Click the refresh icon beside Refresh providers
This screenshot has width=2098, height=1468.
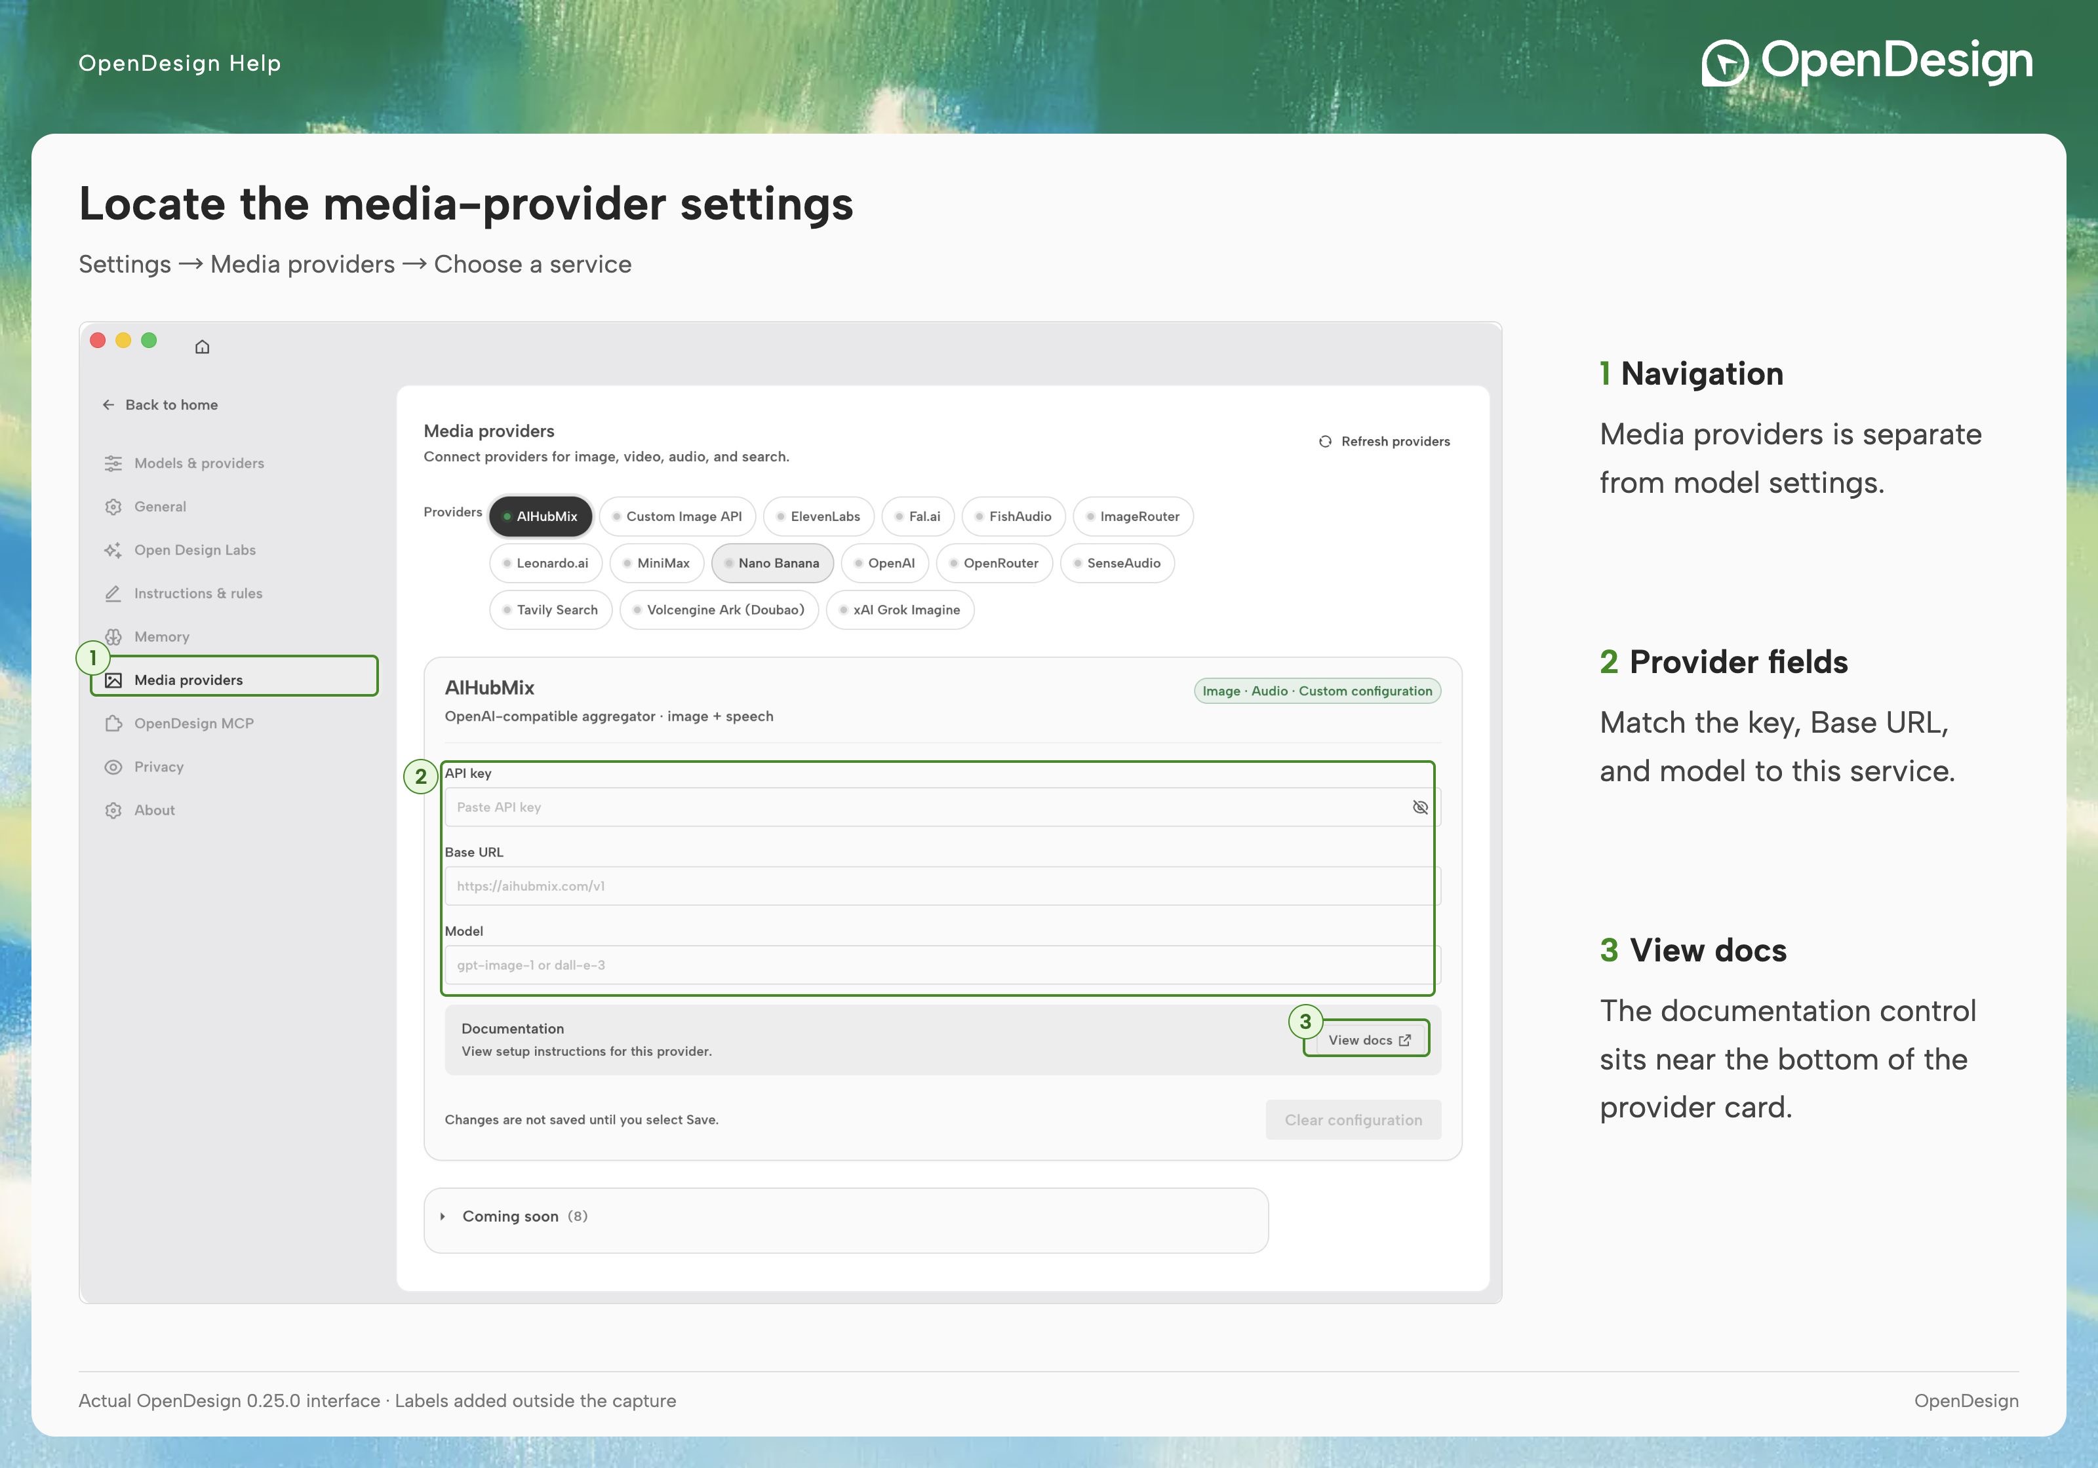pos(1325,441)
